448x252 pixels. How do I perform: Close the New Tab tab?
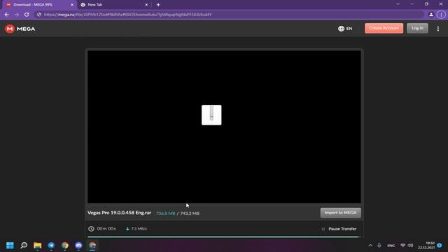[x=146, y=5]
